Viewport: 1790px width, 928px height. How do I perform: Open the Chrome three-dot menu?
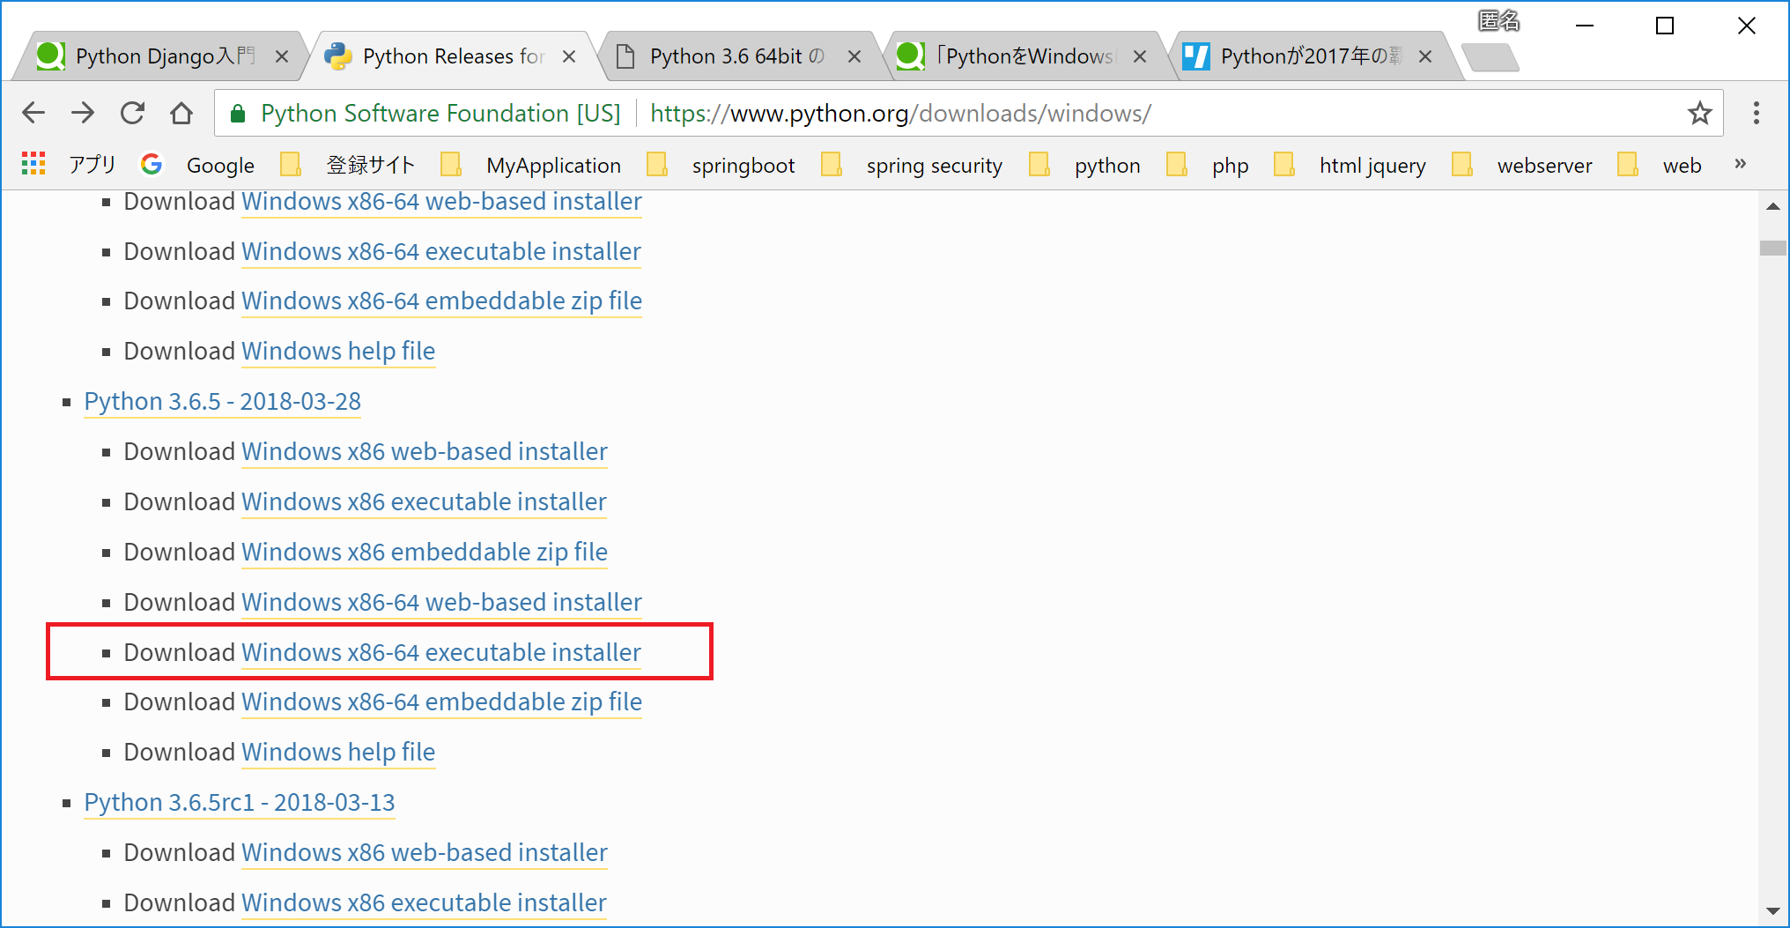[1757, 113]
